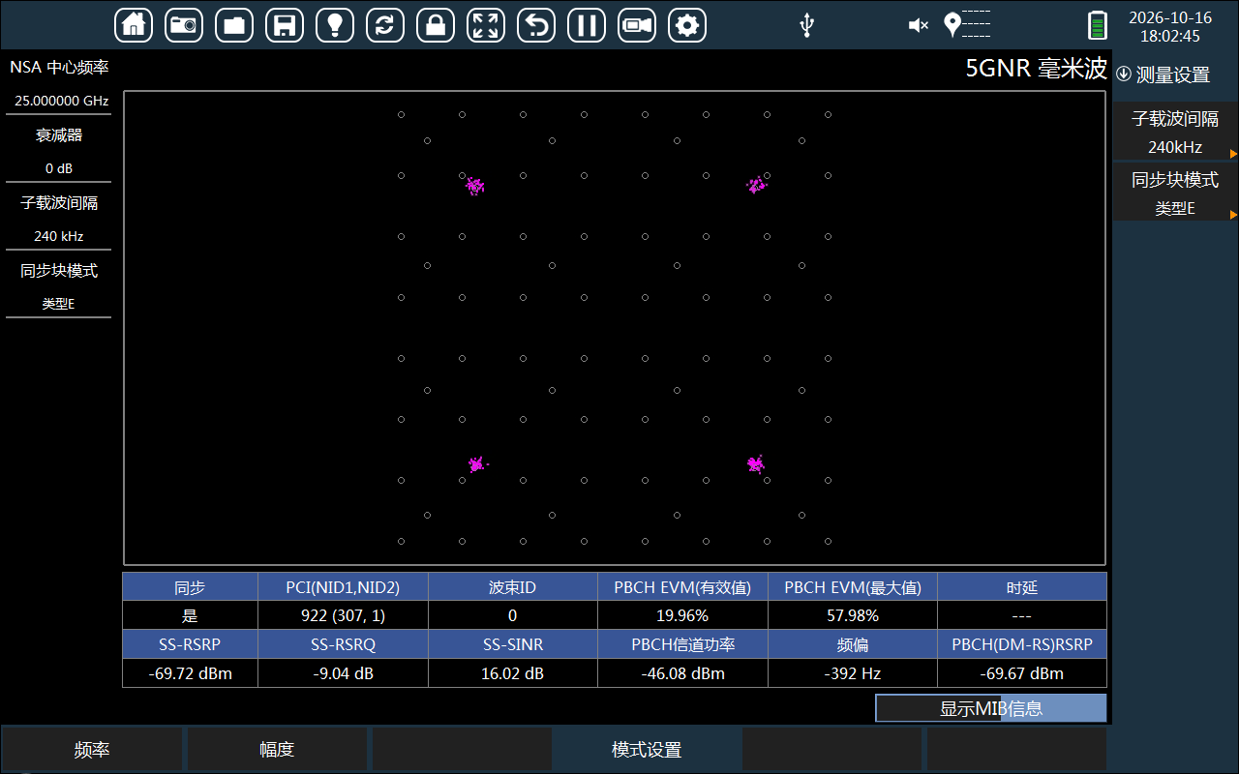Viewport: 1239px width, 774px height.
Task: Click the PBCH EVM max value 57.98%
Action: (853, 615)
